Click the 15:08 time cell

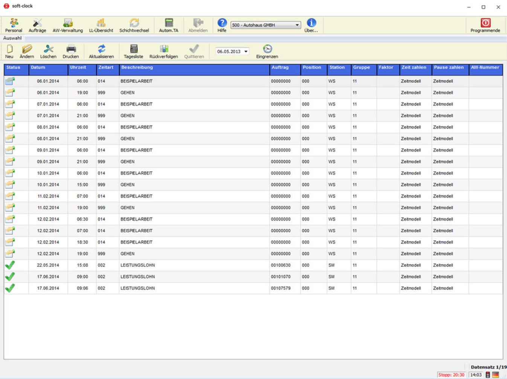click(x=82, y=265)
